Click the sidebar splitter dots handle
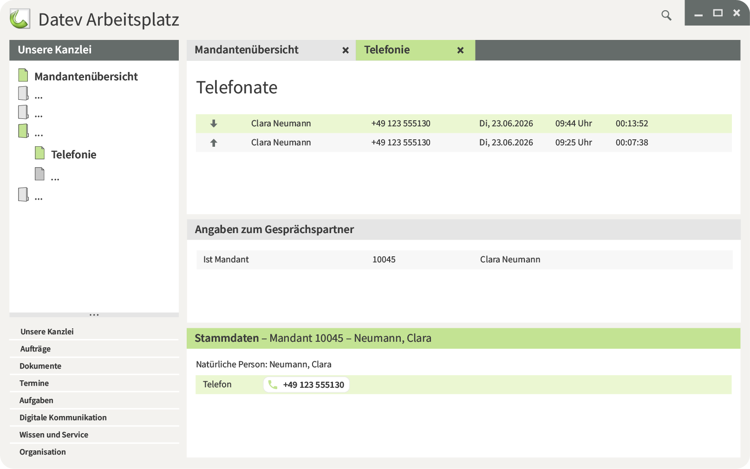This screenshot has width=750, height=469. click(94, 315)
